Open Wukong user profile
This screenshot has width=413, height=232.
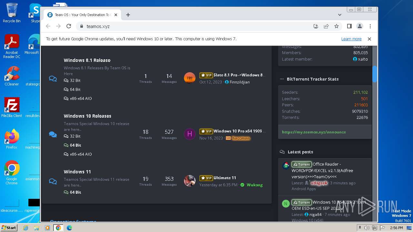tap(255, 185)
